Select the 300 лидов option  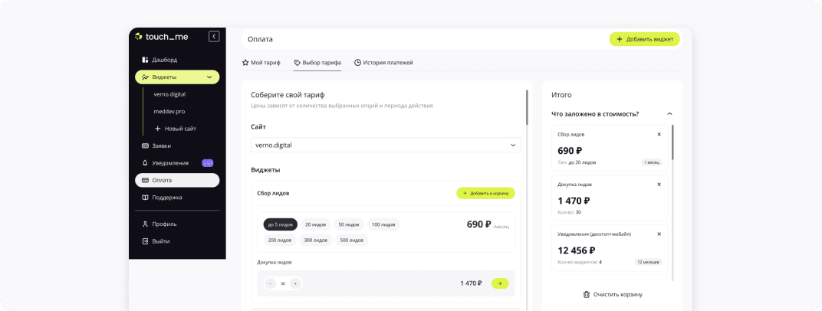pyautogui.click(x=316, y=241)
